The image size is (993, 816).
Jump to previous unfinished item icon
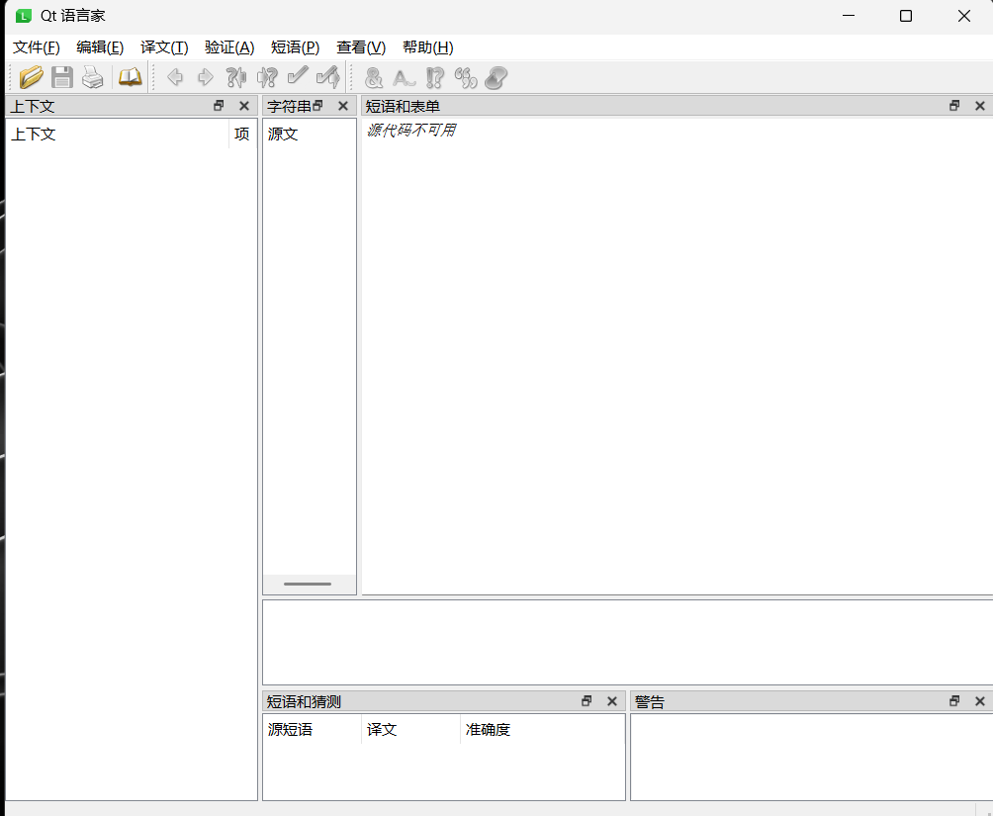pos(236,77)
